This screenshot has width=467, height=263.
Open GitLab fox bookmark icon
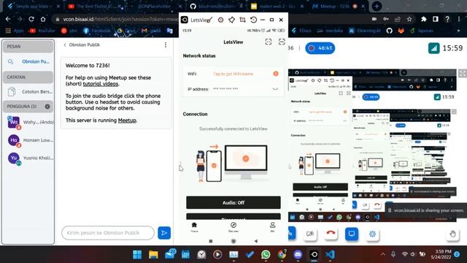click(x=401, y=31)
